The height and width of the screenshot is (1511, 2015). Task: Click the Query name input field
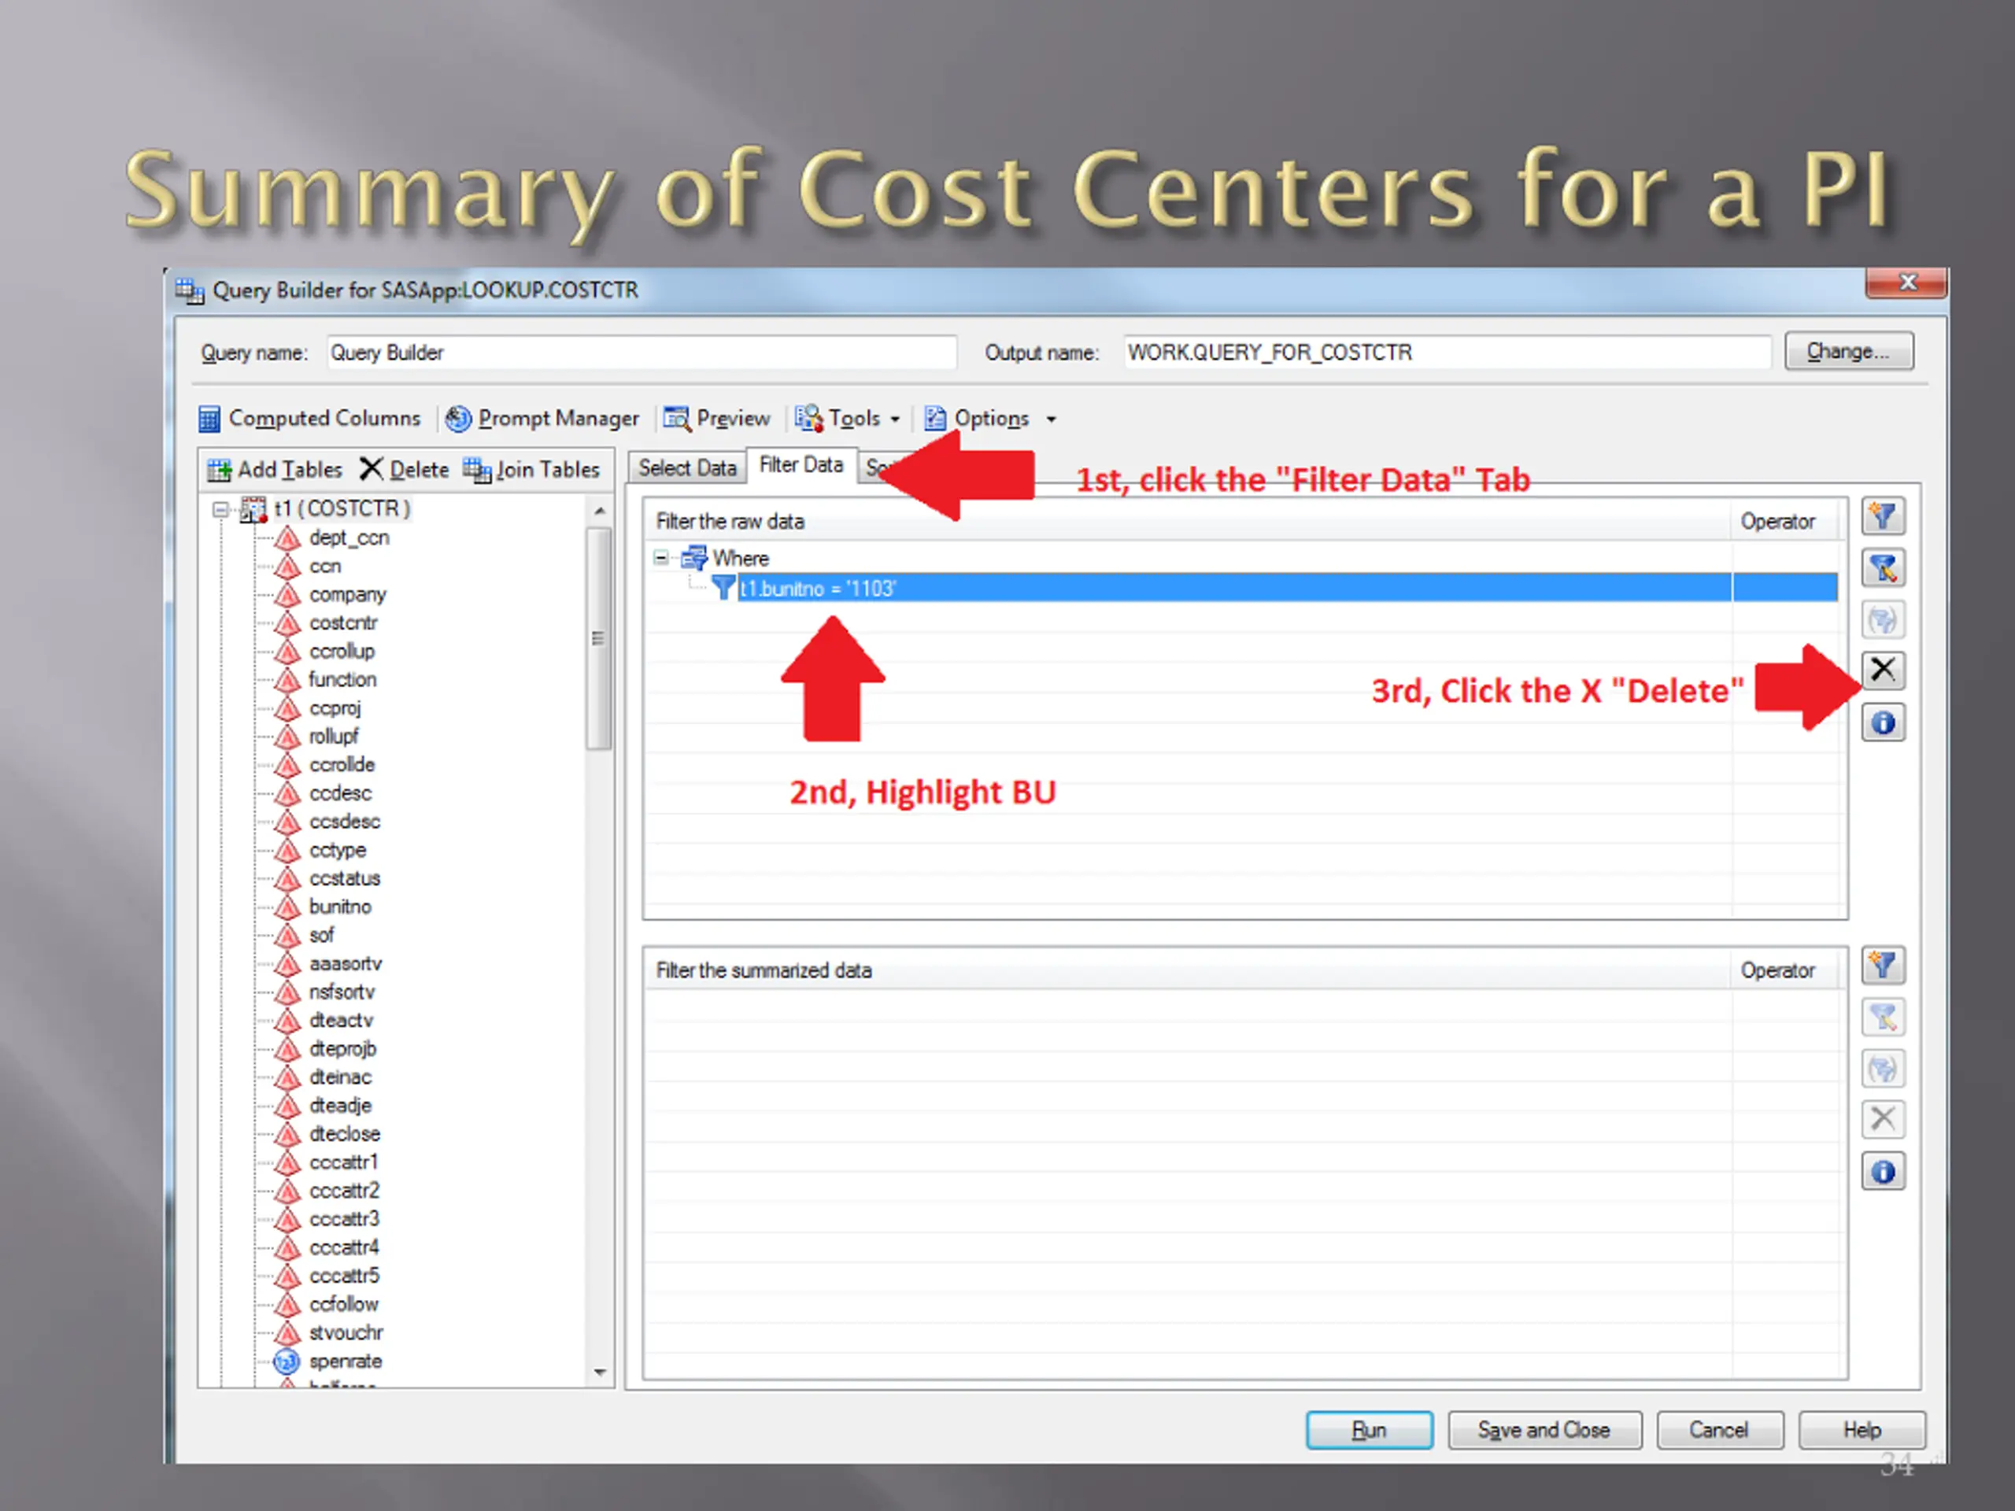point(641,353)
